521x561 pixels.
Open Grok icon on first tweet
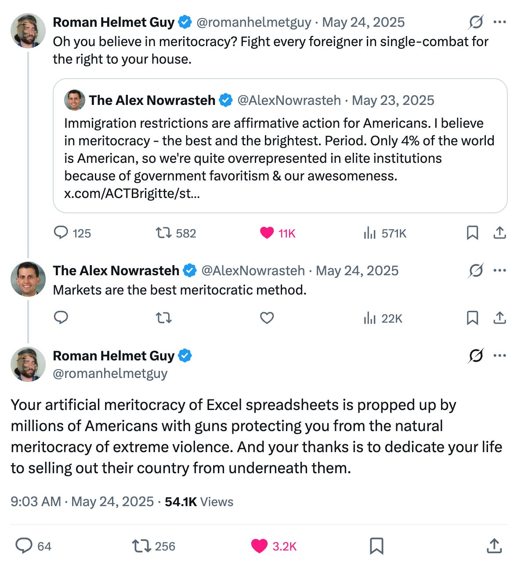pos(476,22)
